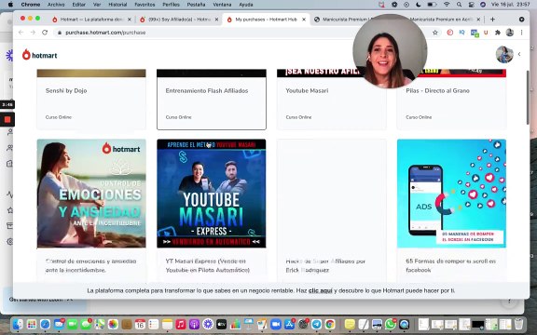Open the Favoritos menu

click(145, 5)
